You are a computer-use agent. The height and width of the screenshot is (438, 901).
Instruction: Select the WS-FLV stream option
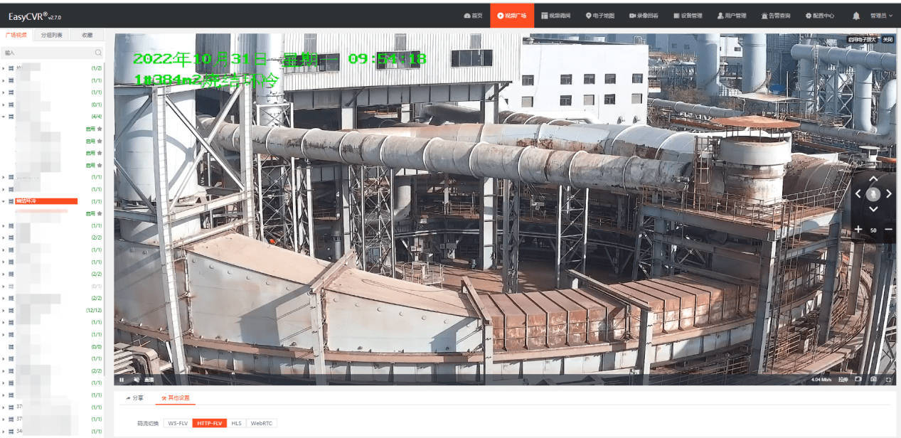(x=177, y=423)
